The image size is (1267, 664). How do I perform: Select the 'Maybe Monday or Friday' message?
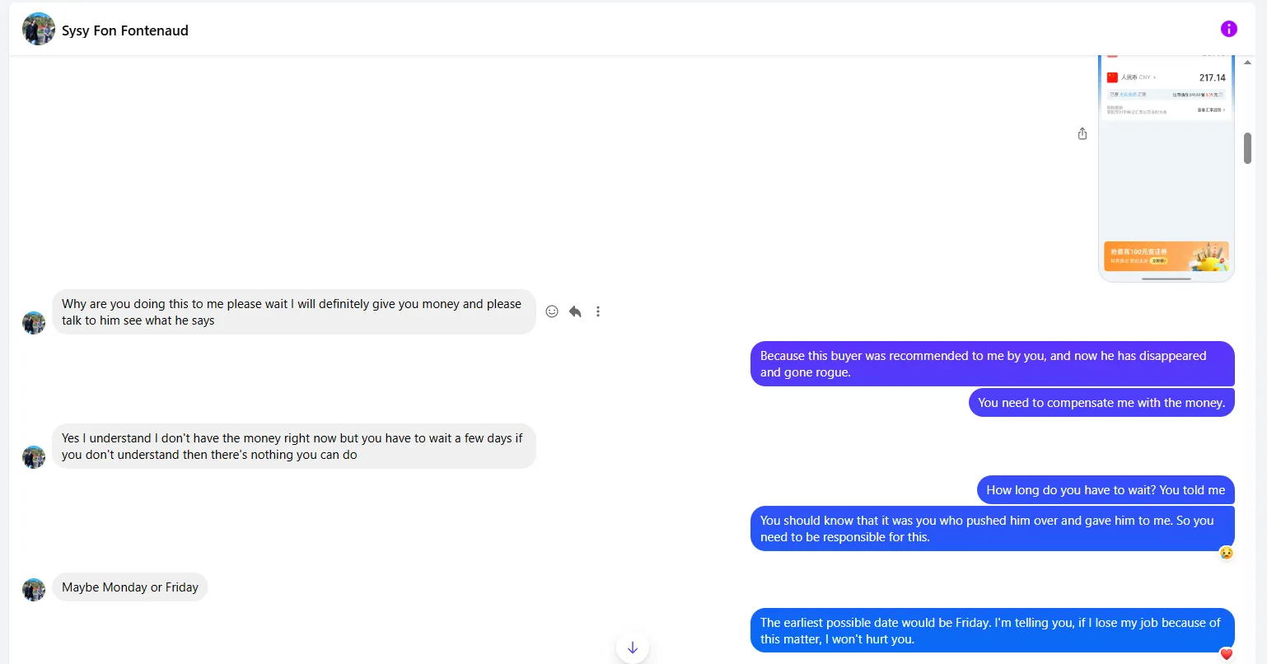coord(130,587)
